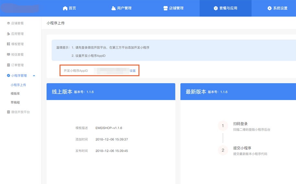The image size is (296, 184).
Task: Click the 微信开放平台 icon in sidebar
Action: 8,112
